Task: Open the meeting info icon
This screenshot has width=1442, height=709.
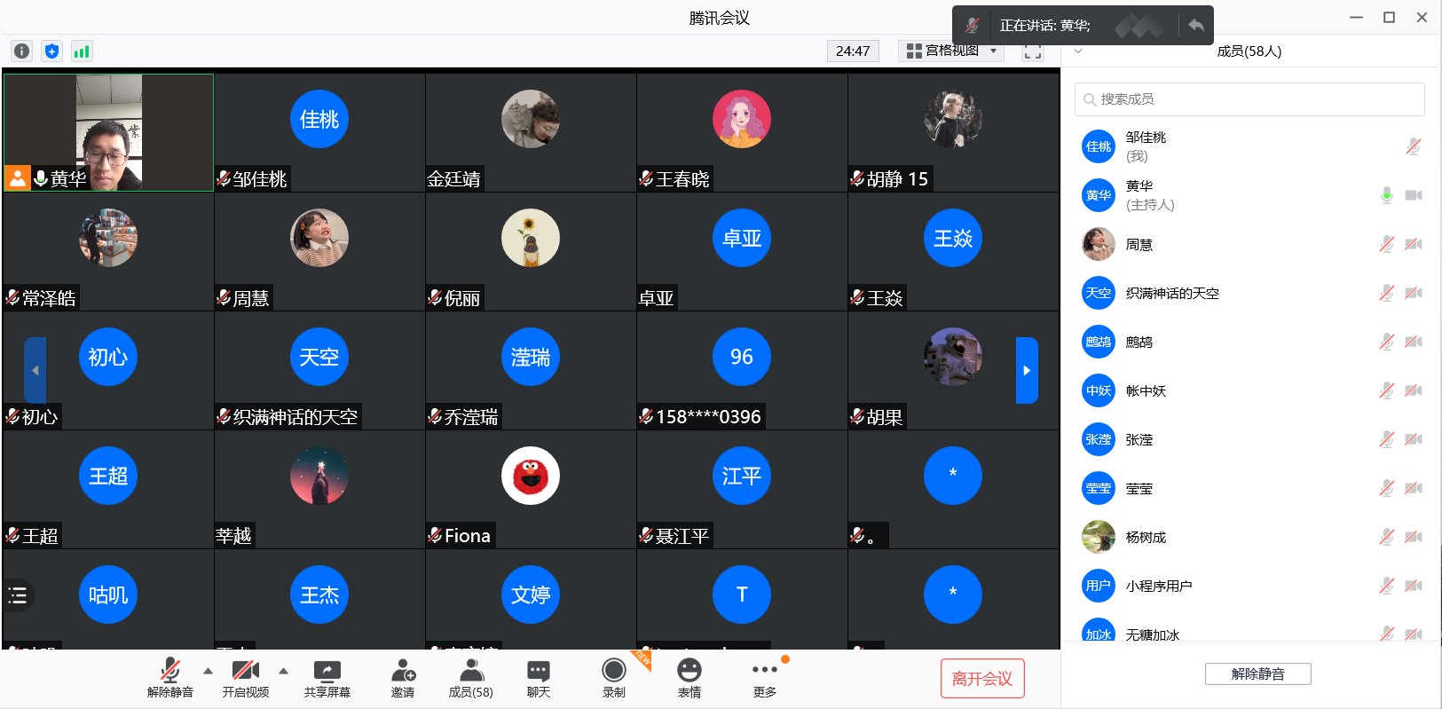Action: pos(22,51)
